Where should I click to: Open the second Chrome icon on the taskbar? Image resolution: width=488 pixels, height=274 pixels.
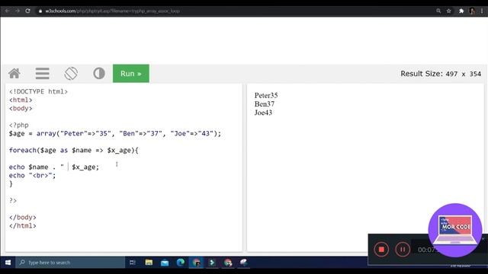pos(228,263)
